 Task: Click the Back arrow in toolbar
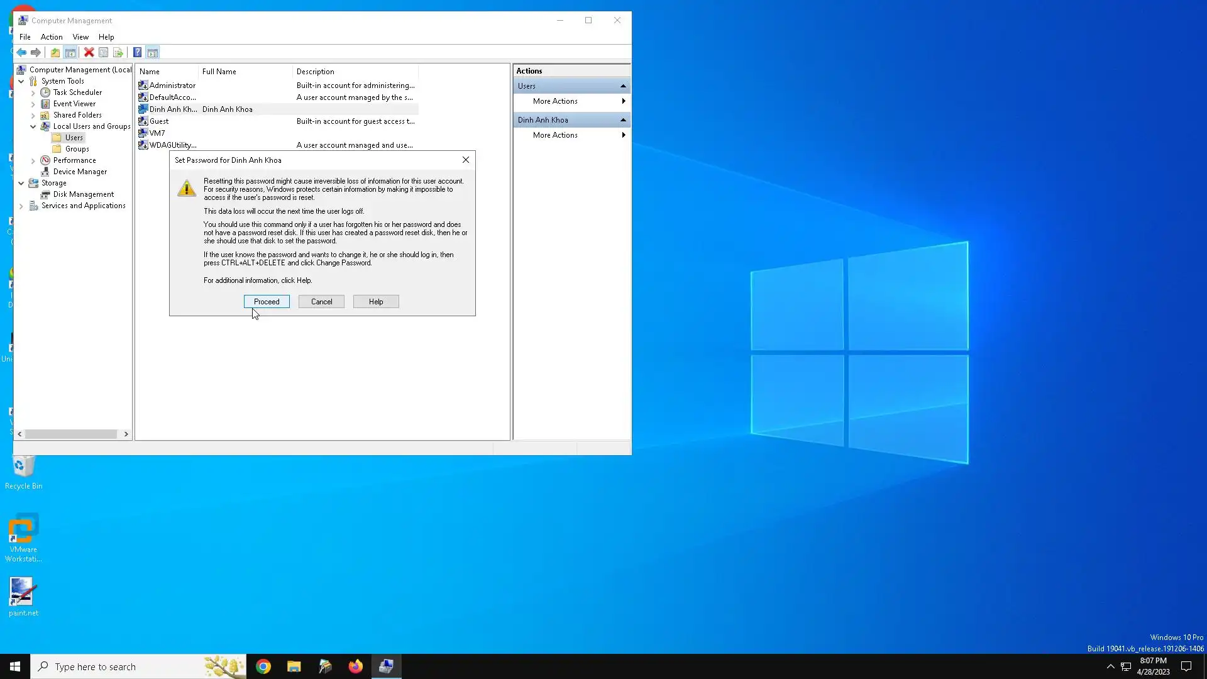click(21, 52)
